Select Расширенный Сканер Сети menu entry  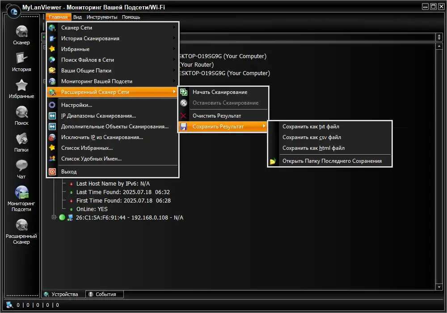click(113, 92)
